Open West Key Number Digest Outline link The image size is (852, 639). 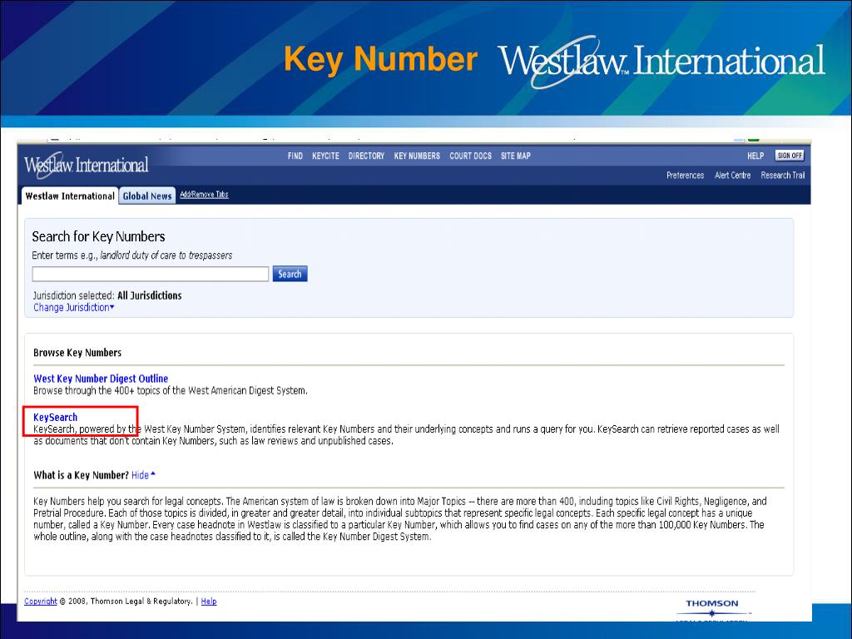pos(101,379)
